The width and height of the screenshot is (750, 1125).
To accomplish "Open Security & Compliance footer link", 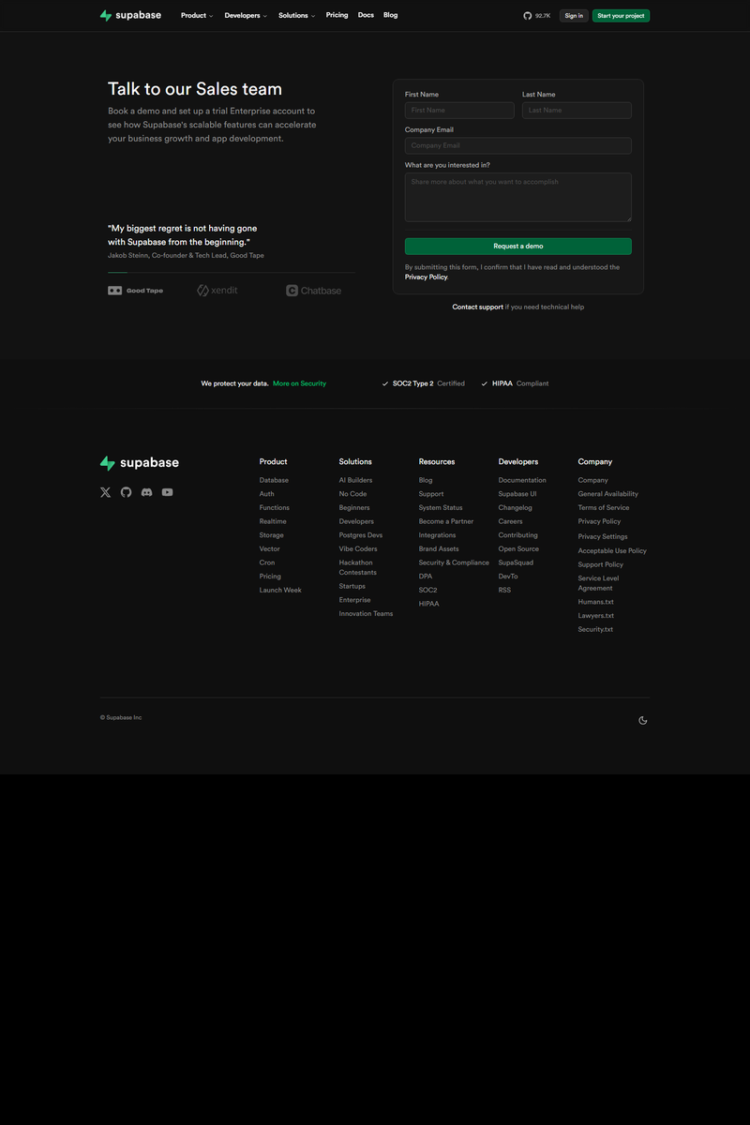I will click(454, 562).
